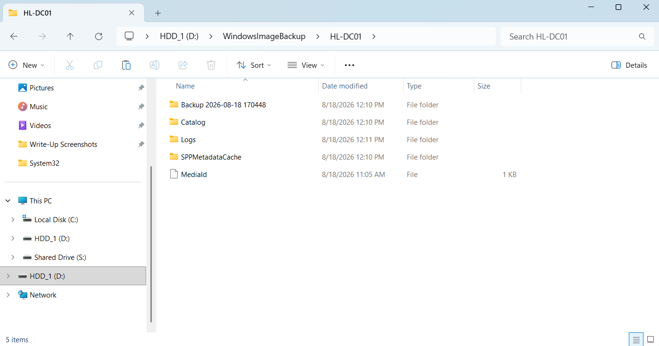Open Write-Up Screenshots in sidebar
This screenshot has width=659, height=346.
click(x=63, y=145)
